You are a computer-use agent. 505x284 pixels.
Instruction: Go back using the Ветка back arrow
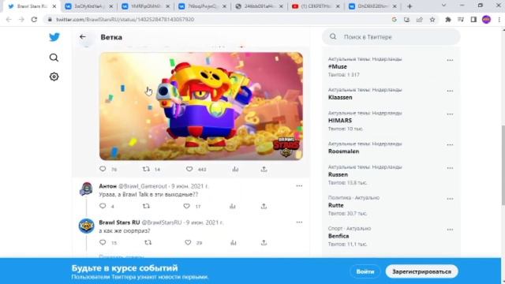[82, 37]
